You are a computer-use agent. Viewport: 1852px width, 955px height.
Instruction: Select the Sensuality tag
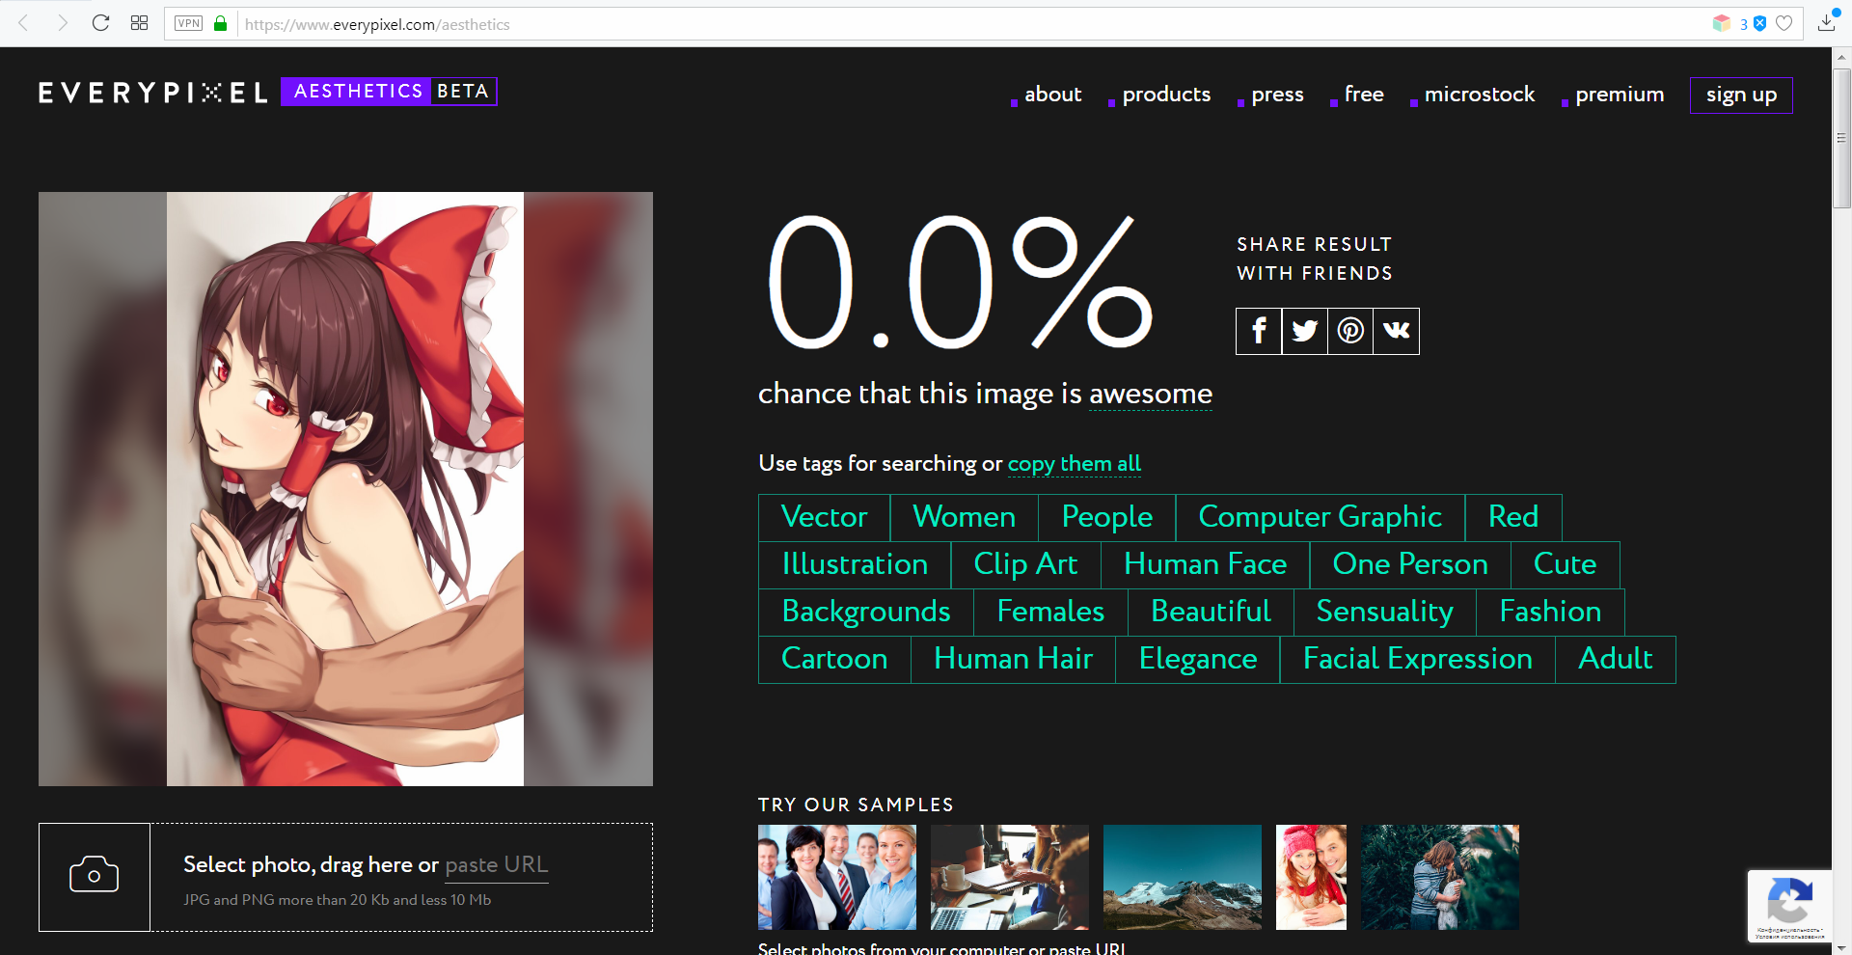pos(1385,612)
